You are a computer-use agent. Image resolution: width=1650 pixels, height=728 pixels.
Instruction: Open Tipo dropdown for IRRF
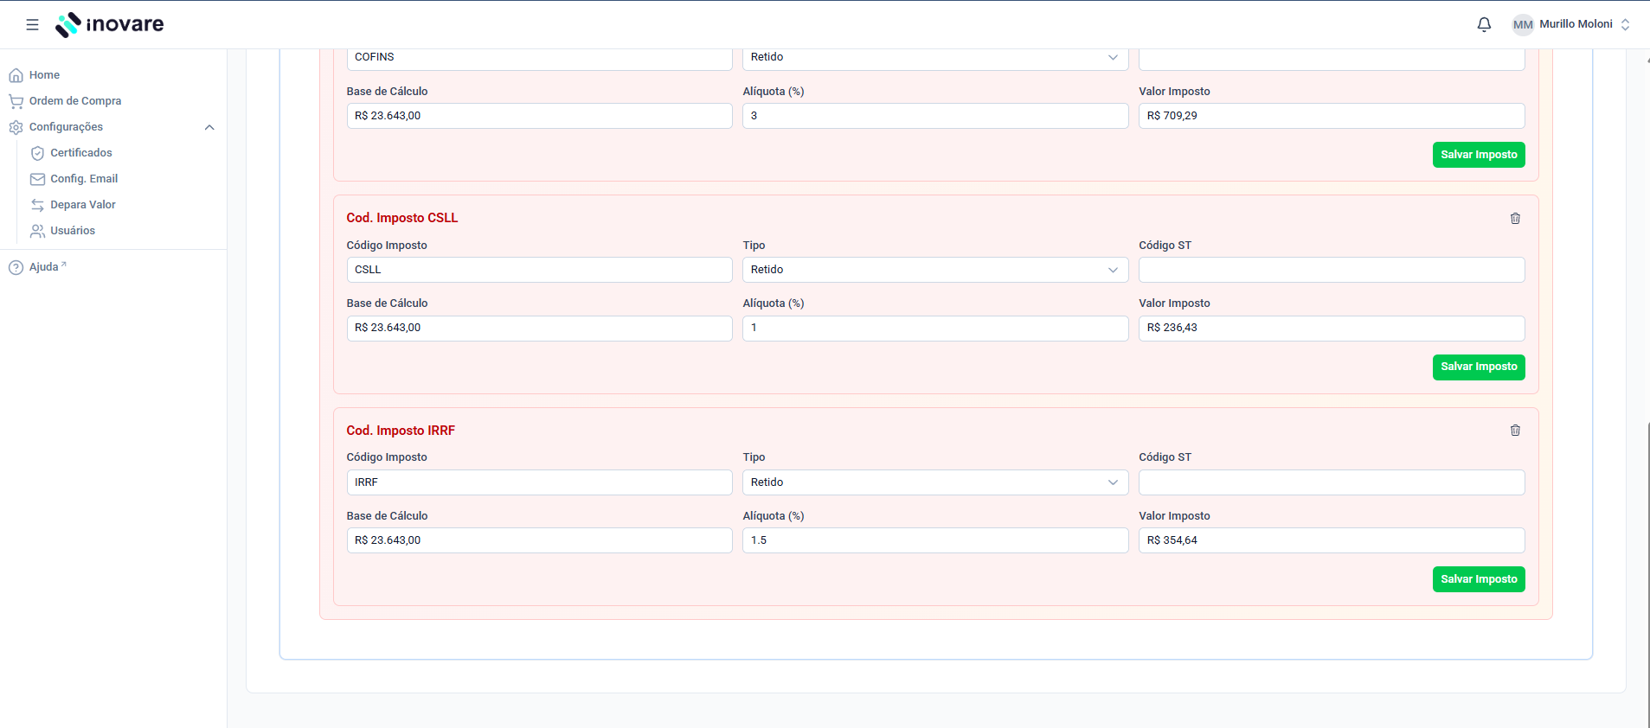[x=935, y=482]
